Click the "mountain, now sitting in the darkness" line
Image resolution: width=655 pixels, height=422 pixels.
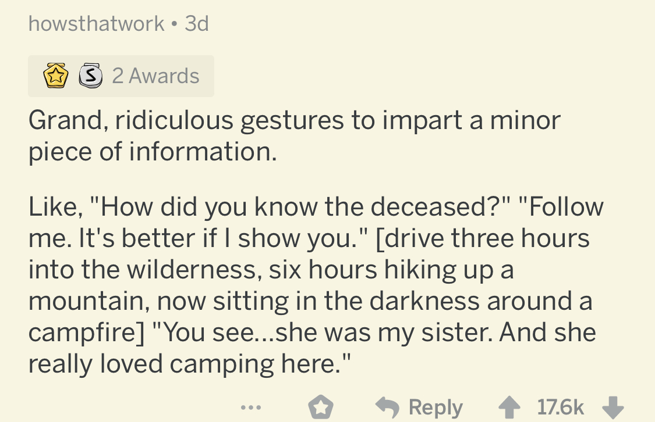[310, 301]
